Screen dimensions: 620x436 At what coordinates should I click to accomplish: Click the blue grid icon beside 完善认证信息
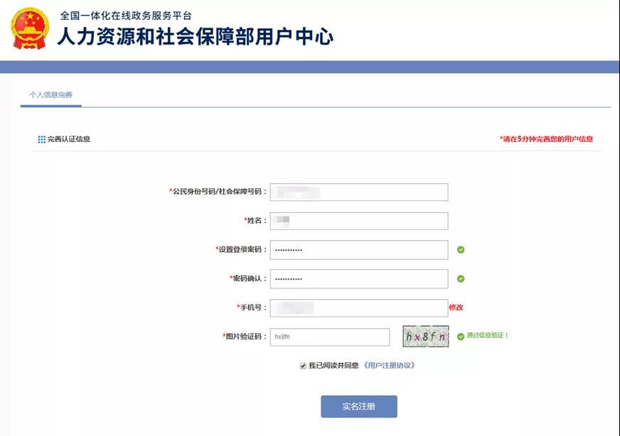click(x=41, y=139)
